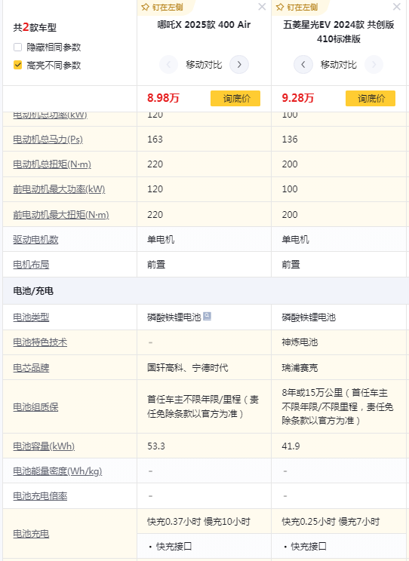Uncheck 高亮不同参数 checkbox
This screenshot has height=561, width=409.
[x=17, y=65]
